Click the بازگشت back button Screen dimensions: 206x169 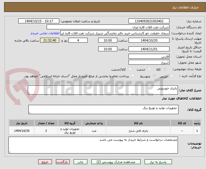(x=63, y=162)
